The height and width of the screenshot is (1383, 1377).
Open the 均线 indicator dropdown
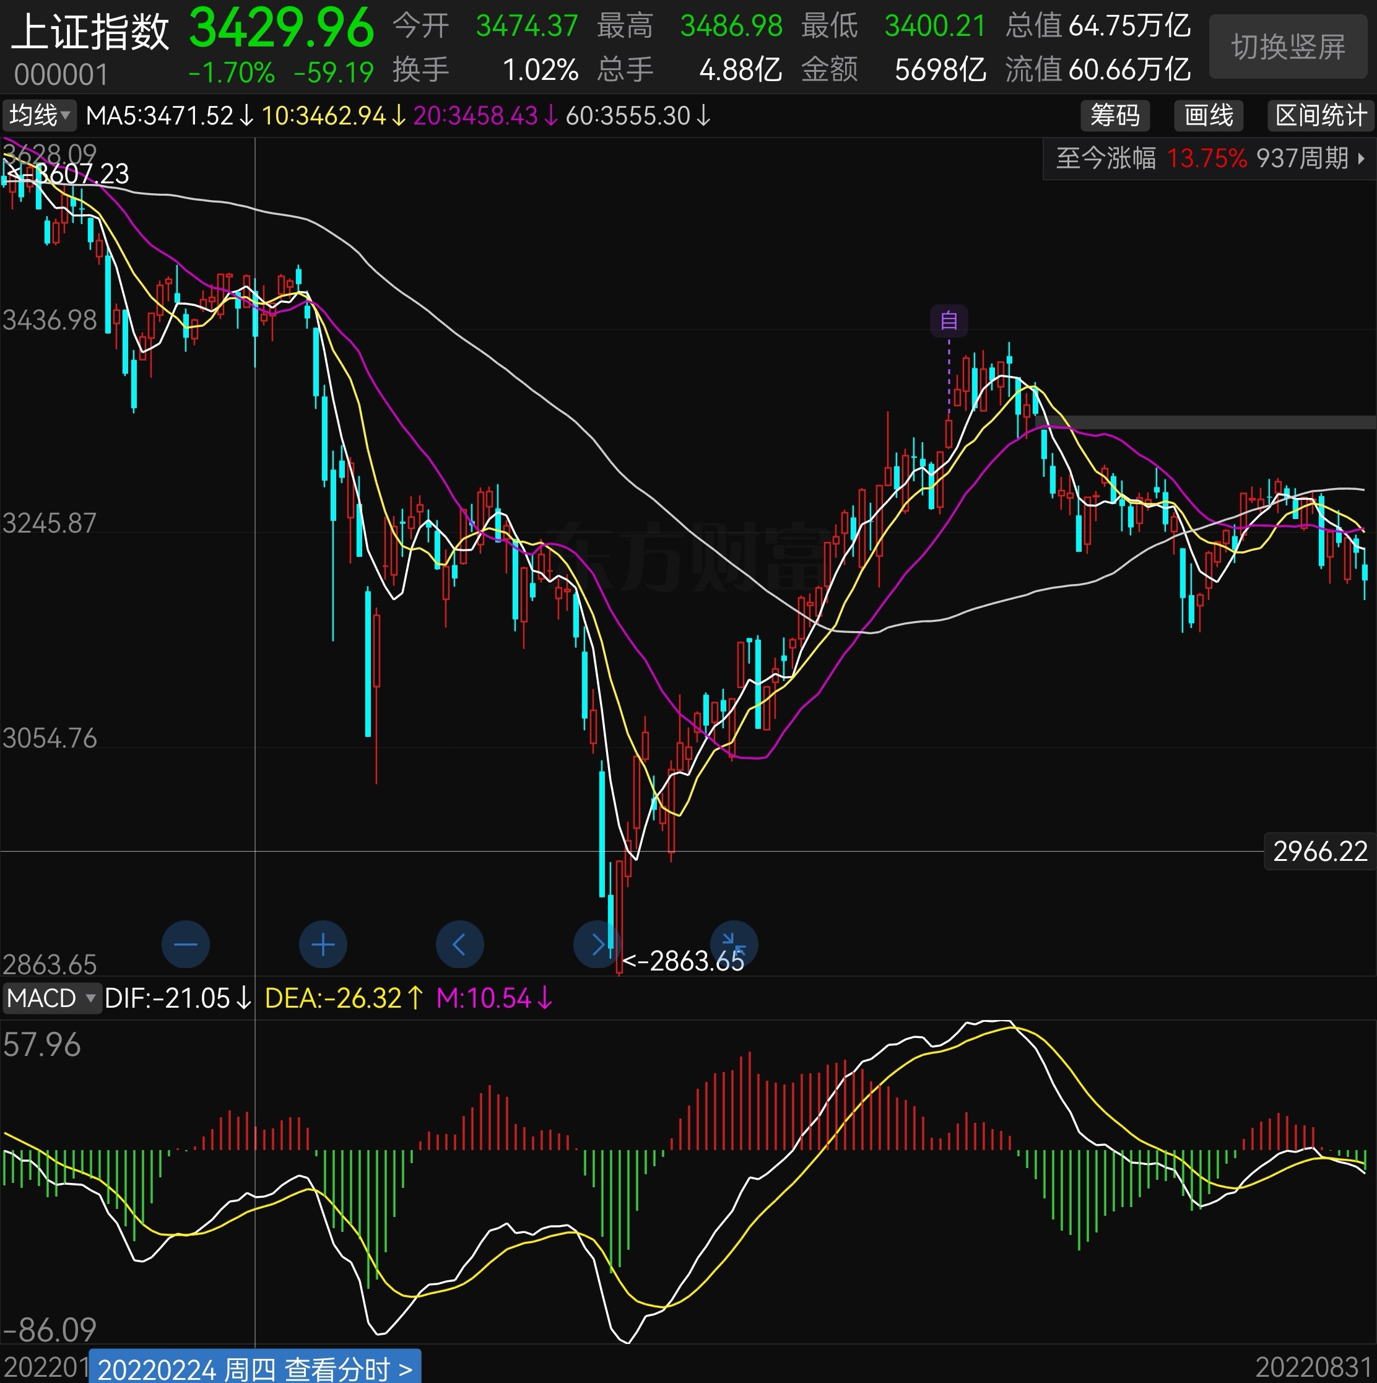click(40, 115)
